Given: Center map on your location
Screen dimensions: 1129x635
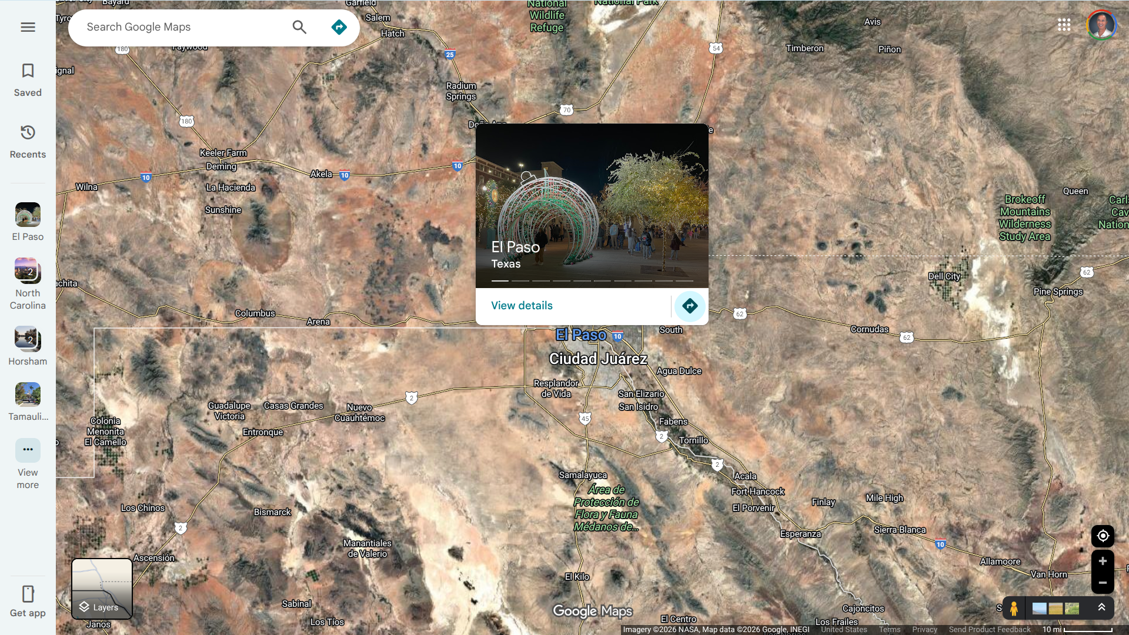Looking at the screenshot, I should click(x=1103, y=536).
